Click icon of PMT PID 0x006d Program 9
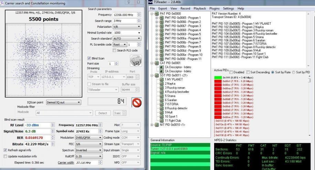 point(161,51)
